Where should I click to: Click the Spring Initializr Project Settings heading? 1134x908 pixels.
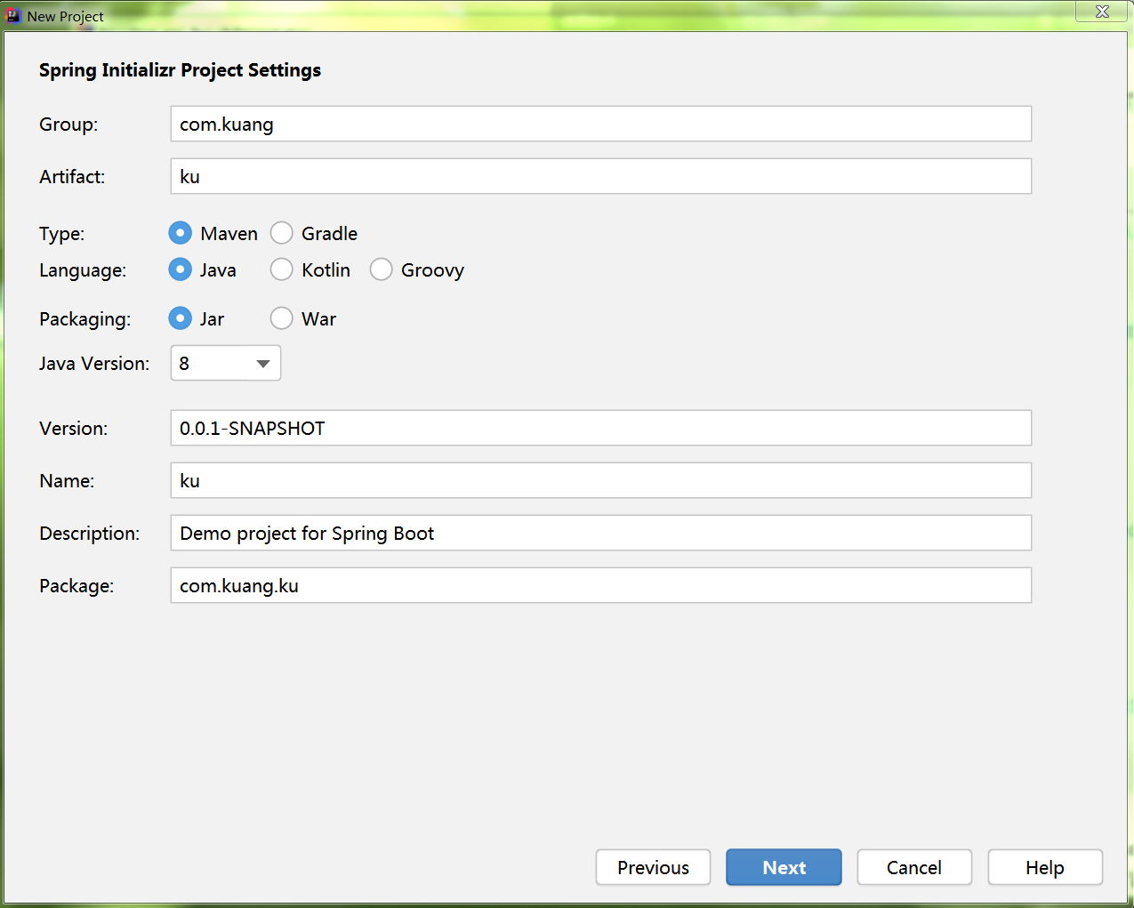180,70
